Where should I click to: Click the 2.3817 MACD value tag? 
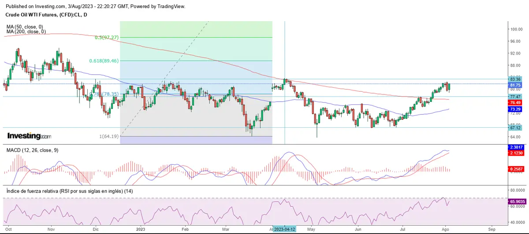515,147
